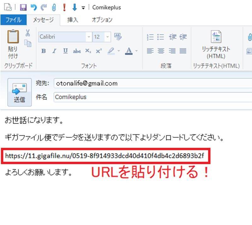Clear formatting with the eraser icon
The width and height of the screenshot is (252, 225).
pos(118,36)
